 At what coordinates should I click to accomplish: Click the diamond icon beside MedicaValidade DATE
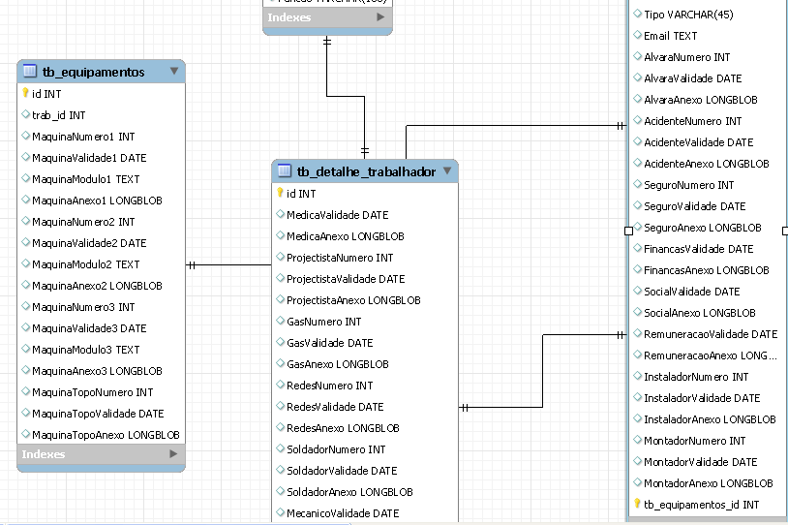point(280,215)
